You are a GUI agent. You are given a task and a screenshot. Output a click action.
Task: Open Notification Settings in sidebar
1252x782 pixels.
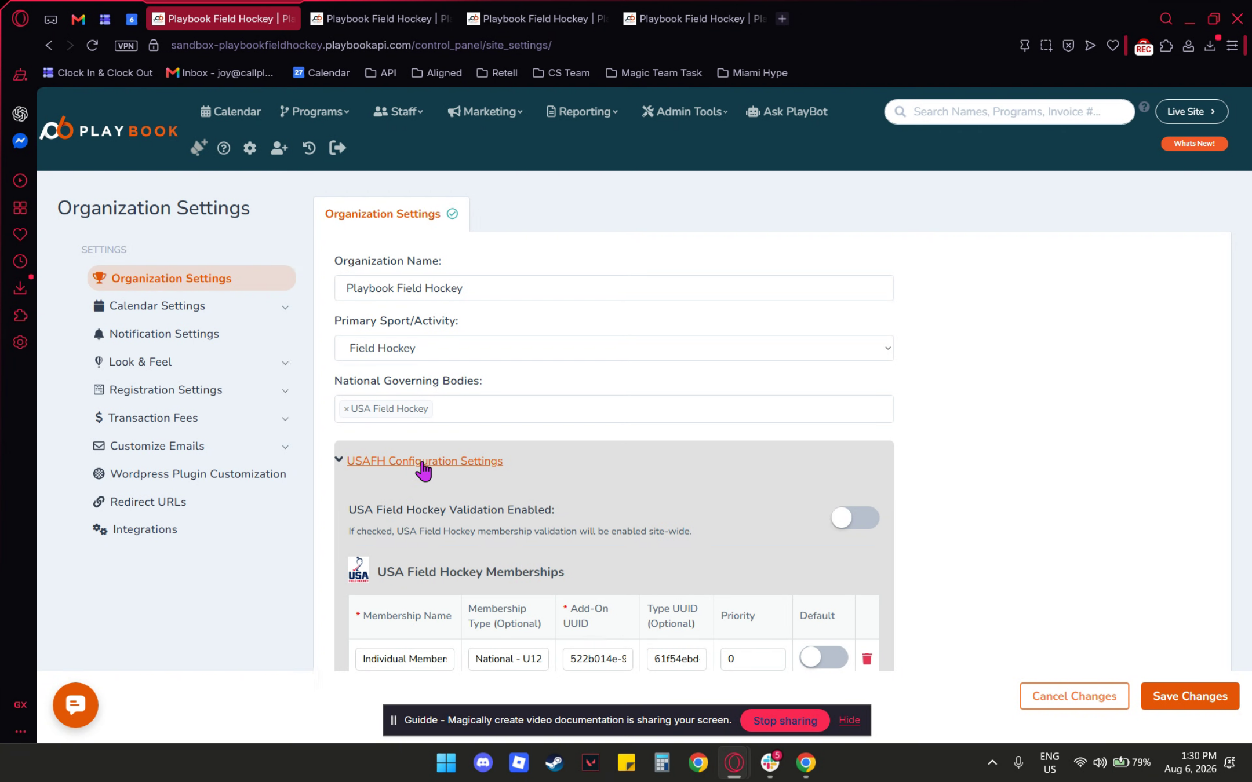coord(164,334)
